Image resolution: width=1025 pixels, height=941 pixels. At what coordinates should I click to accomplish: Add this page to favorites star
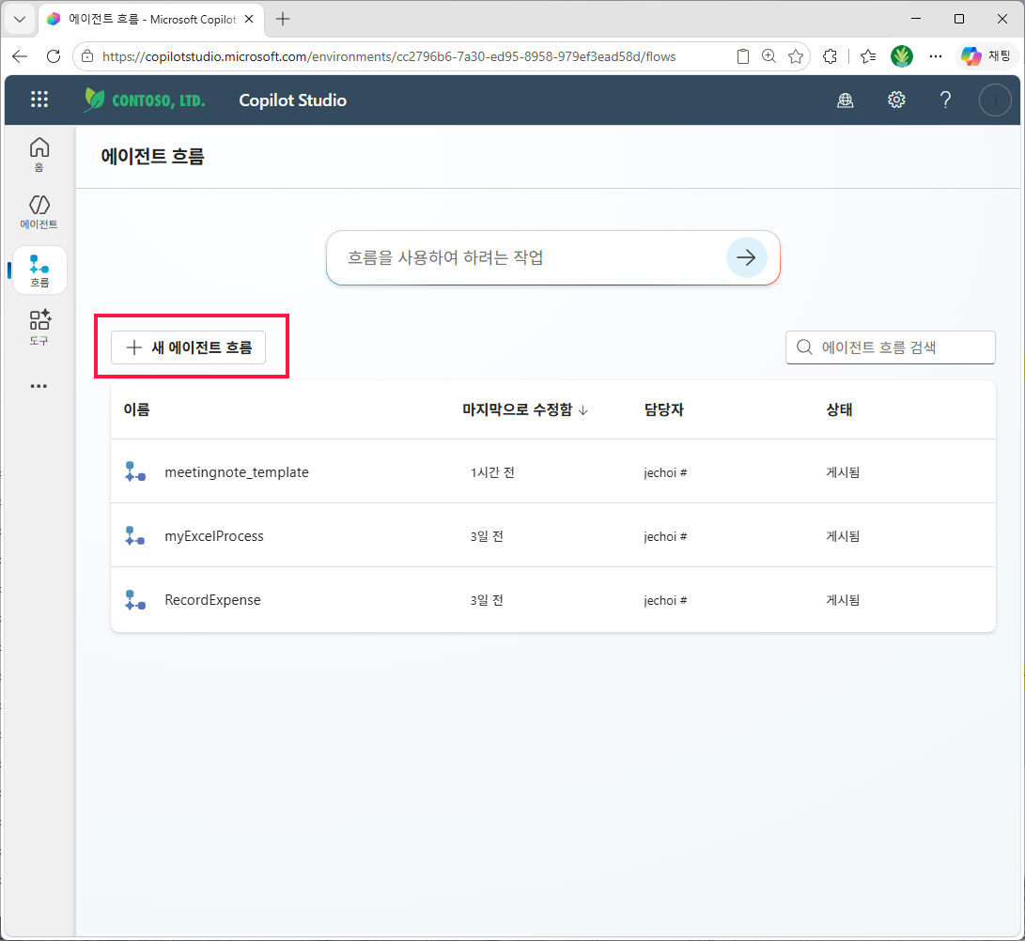(x=796, y=57)
